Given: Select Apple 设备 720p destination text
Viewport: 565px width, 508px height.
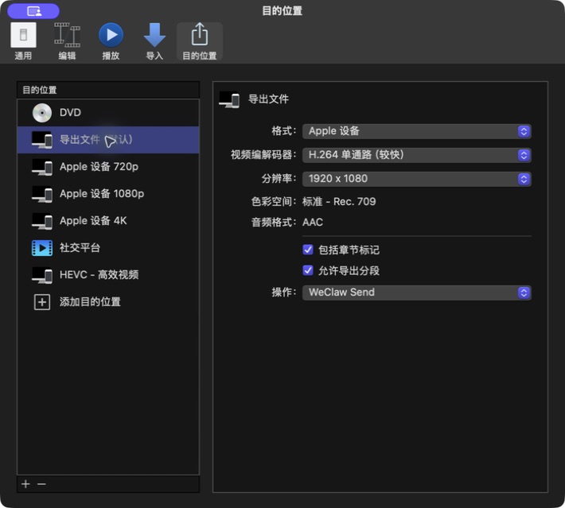Looking at the screenshot, I should click(x=99, y=167).
